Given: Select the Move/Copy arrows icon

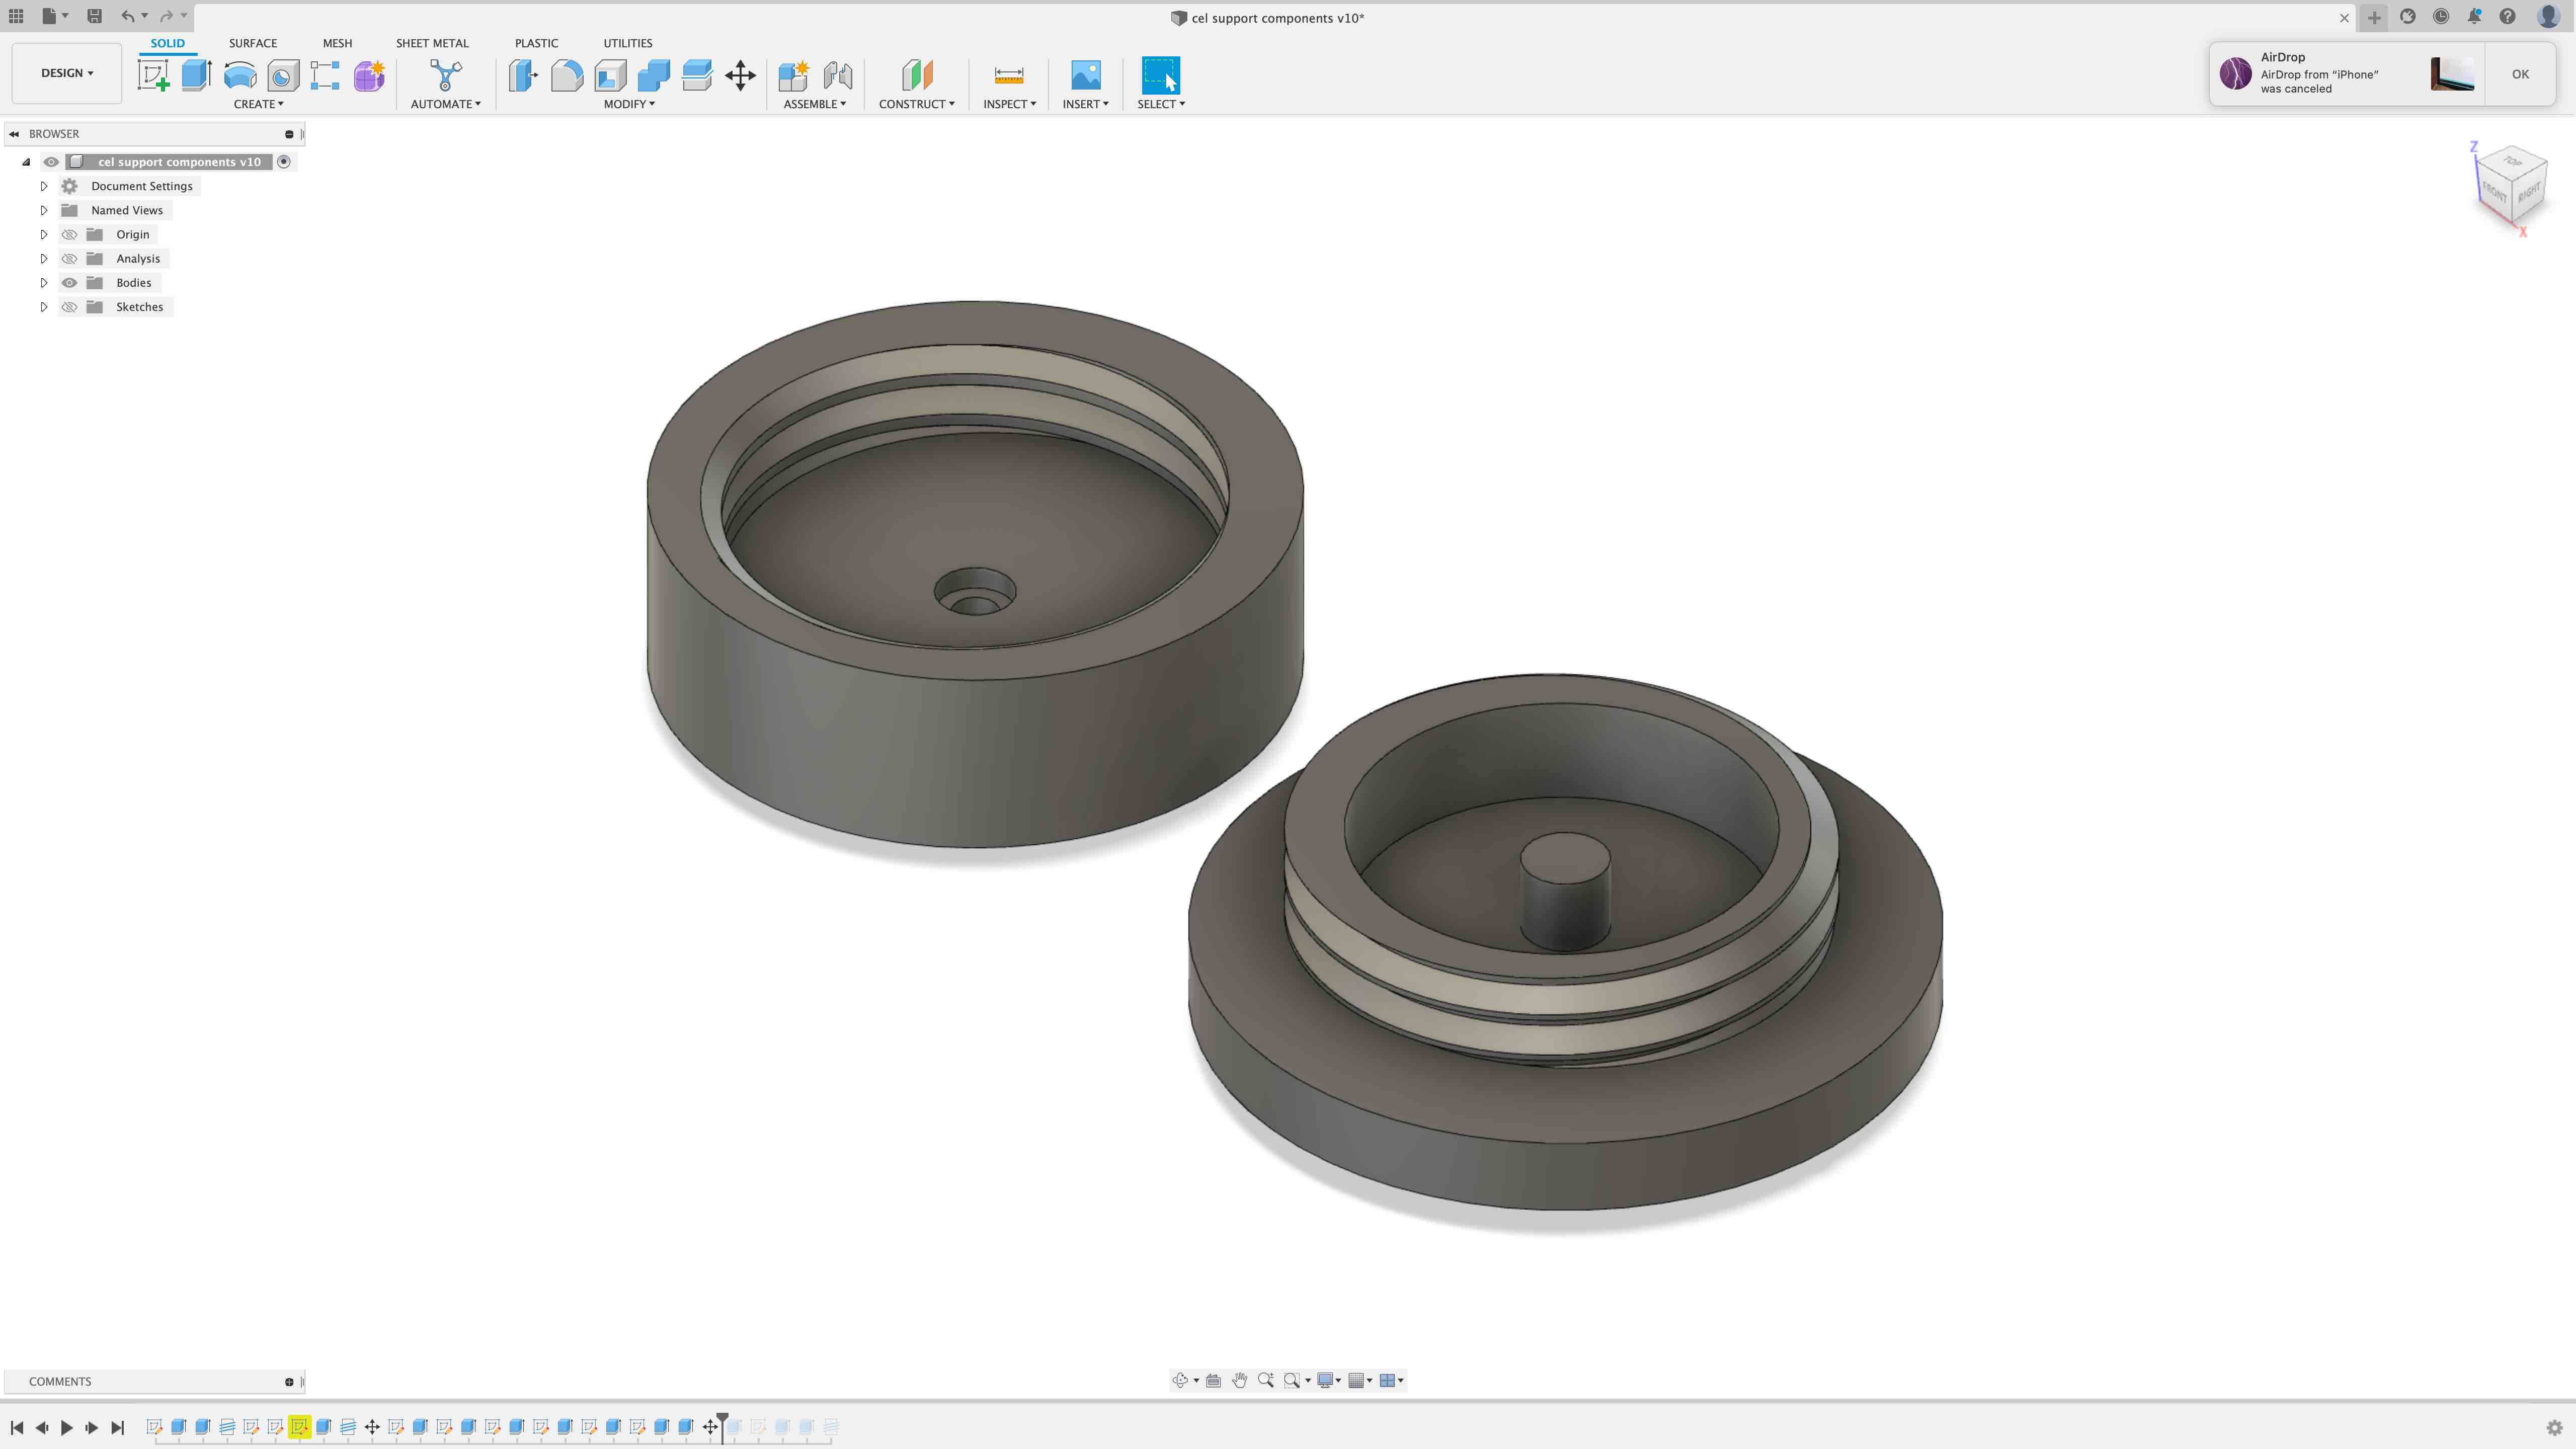Looking at the screenshot, I should click(740, 75).
